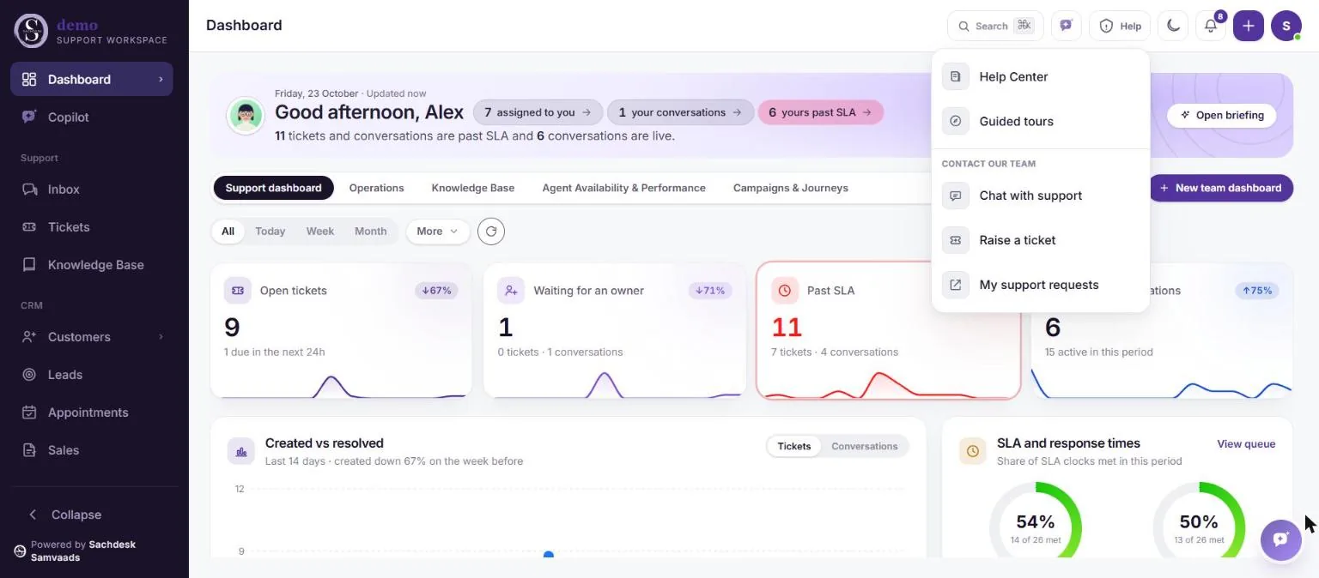
Task: Open the Copilot sidebar item
Action: (x=92, y=117)
